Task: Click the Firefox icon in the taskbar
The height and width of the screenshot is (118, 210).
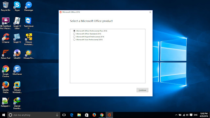Action: point(94,115)
